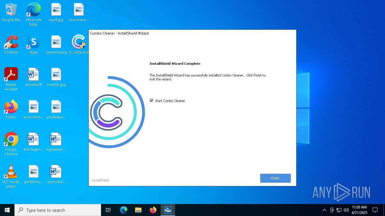Open File Explorer from taskbar
The height and width of the screenshot is (216, 385).
point(138,210)
